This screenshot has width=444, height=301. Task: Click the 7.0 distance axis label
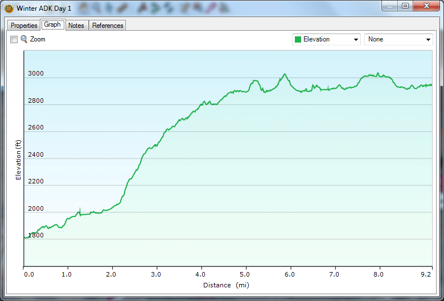coord(334,274)
